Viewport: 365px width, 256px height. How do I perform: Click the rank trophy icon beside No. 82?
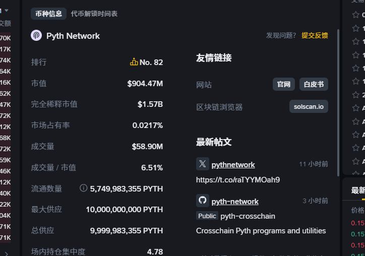134,62
